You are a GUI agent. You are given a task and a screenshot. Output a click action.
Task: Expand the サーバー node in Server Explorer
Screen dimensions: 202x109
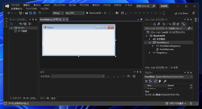[12, 28]
